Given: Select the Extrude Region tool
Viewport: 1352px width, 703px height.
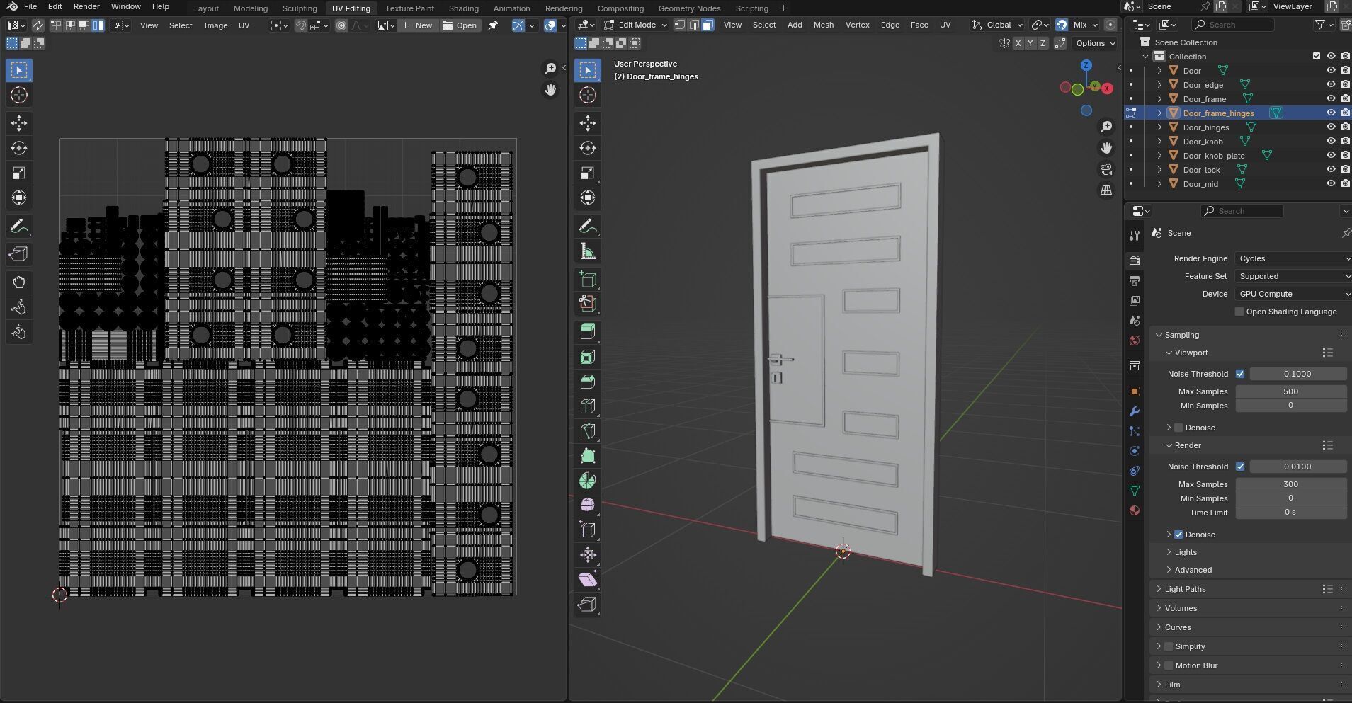Looking at the screenshot, I should click(x=587, y=331).
